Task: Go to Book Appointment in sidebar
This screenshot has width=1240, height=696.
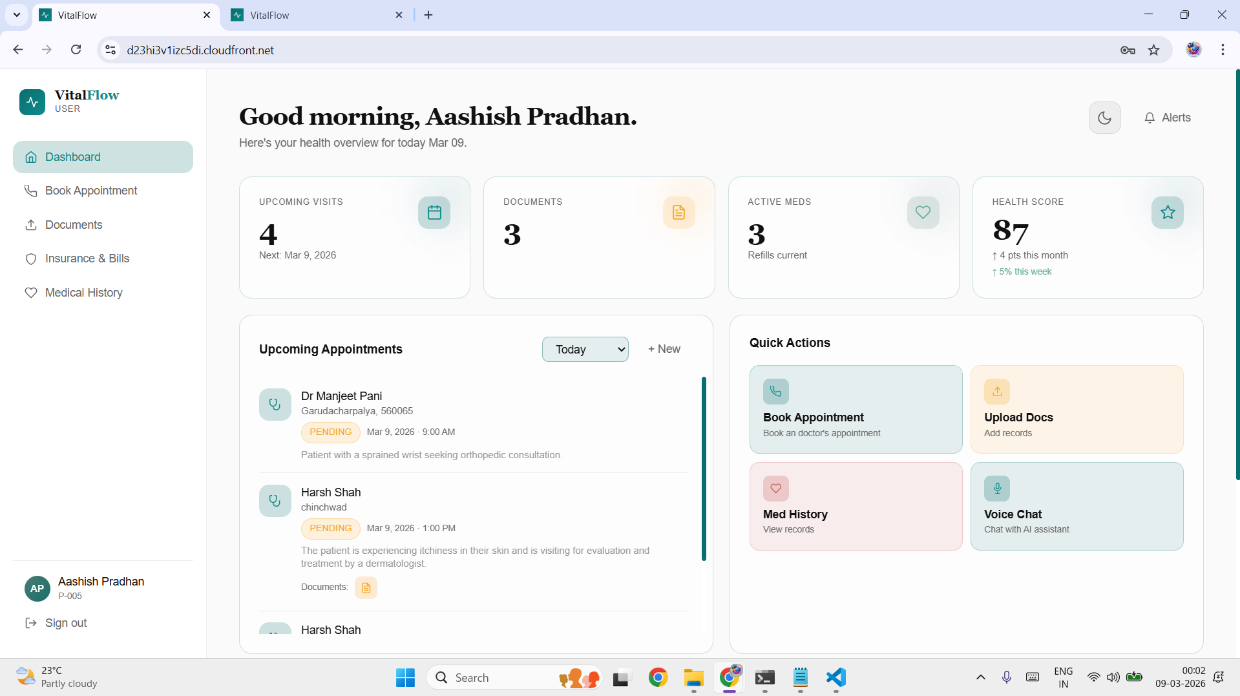Action: point(103,191)
